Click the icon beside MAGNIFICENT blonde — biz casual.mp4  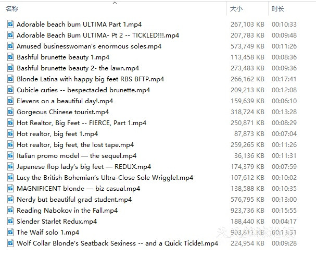pyautogui.click(x=10, y=189)
